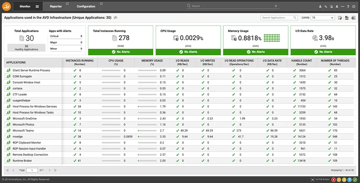Click the Minor alerts count row
The image size is (360, 183).
coord(66,49)
